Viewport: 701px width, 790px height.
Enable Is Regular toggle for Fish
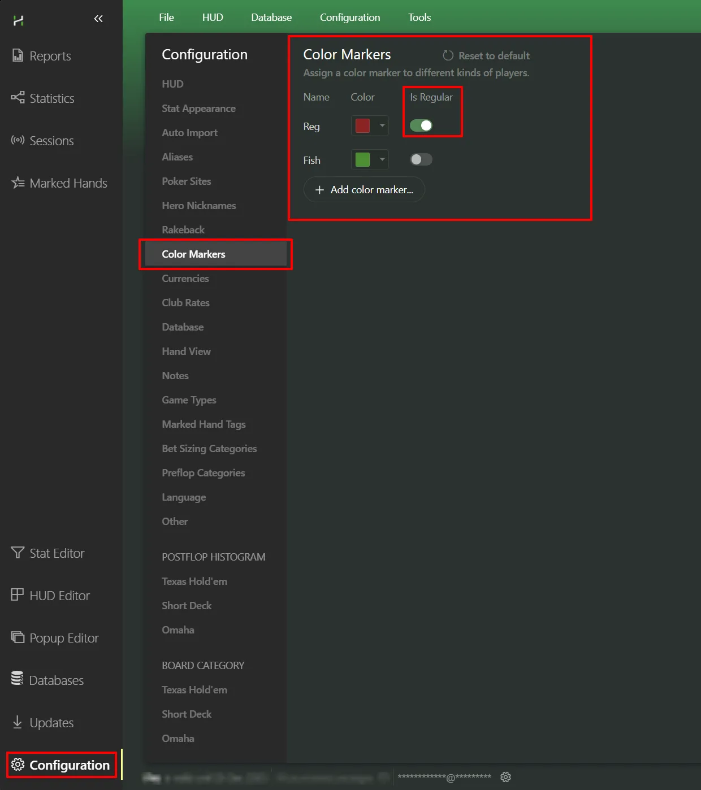point(421,159)
